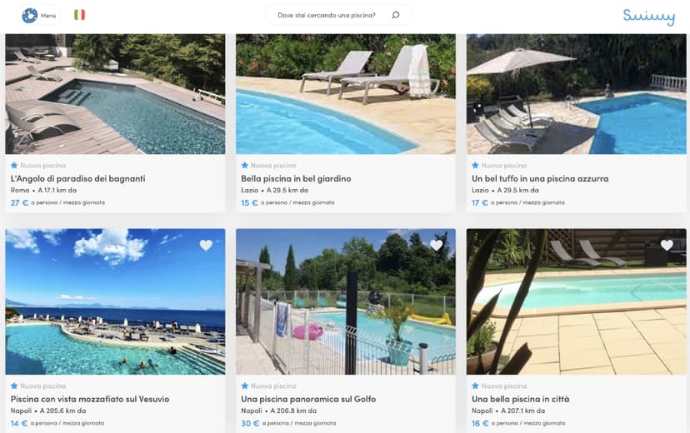Toggle heart on 'Una piscina panoramica sul Golfo'

pos(436,245)
